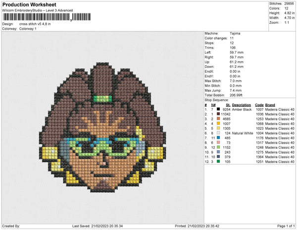Click the Amber Black color swatch, code 1007
The width and height of the screenshot is (297, 230).
pyautogui.click(x=218, y=109)
